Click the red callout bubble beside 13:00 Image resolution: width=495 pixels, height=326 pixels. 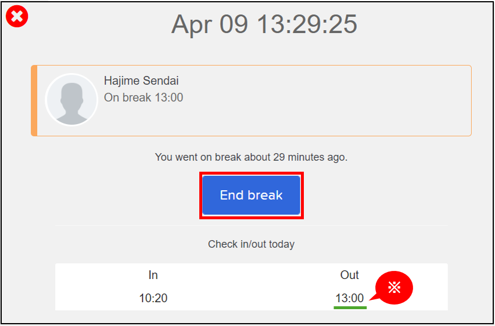point(394,288)
